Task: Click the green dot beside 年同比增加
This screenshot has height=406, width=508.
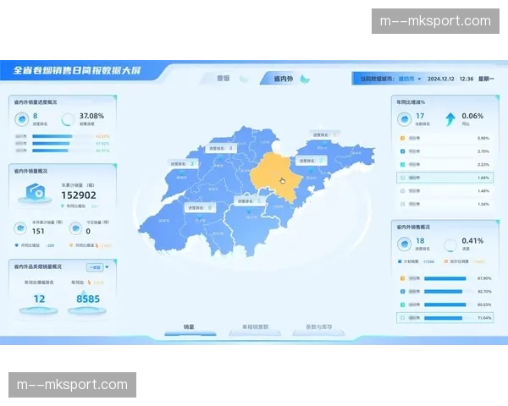Action: tap(63, 206)
